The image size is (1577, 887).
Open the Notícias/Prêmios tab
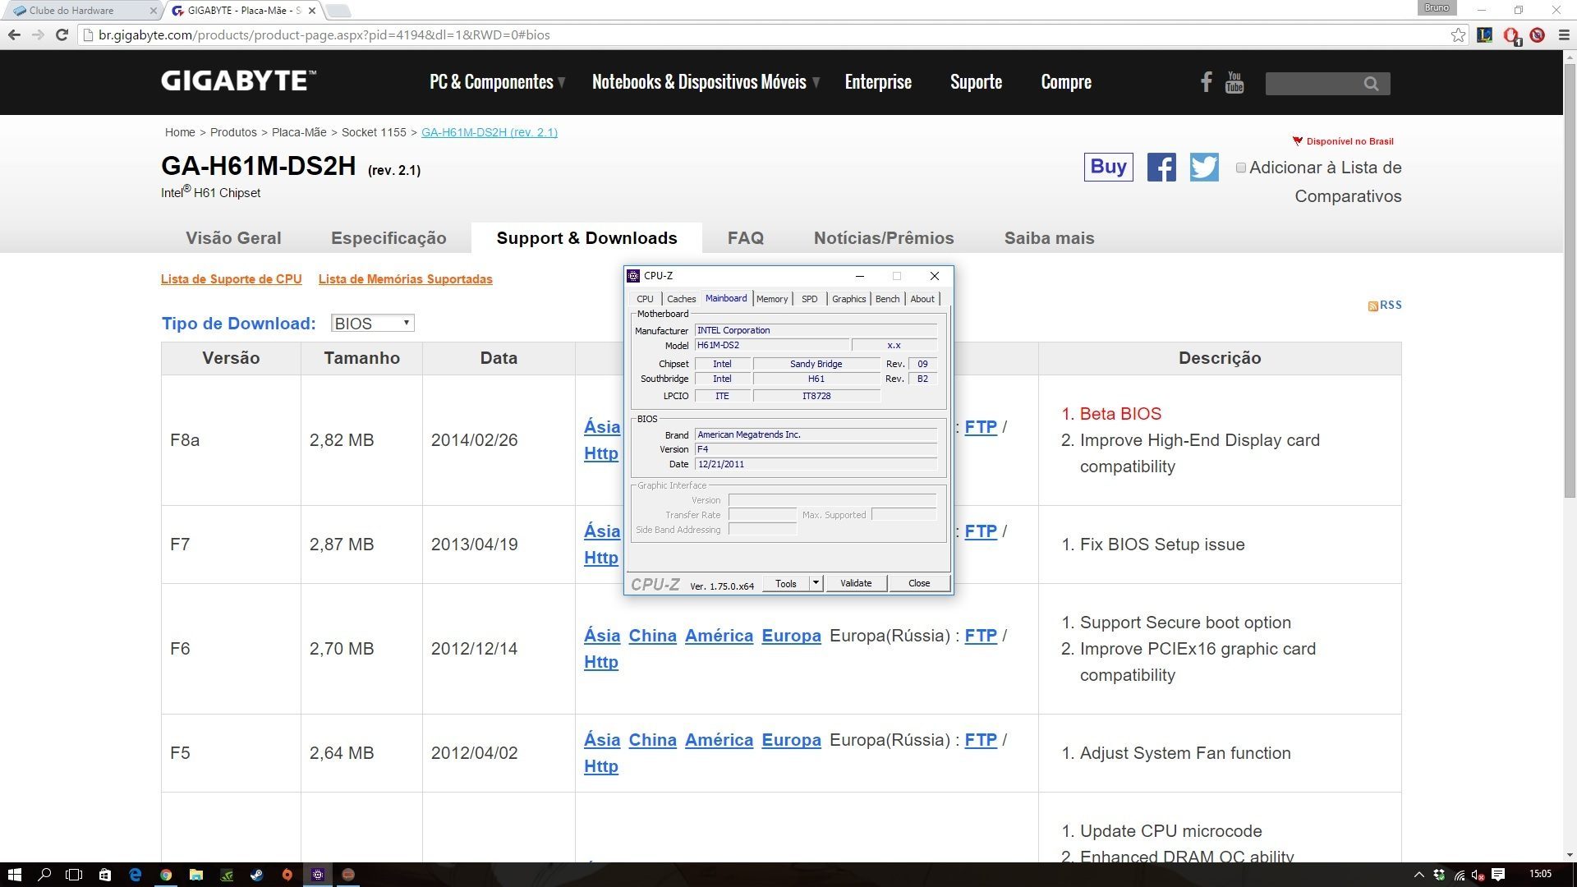click(x=884, y=238)
